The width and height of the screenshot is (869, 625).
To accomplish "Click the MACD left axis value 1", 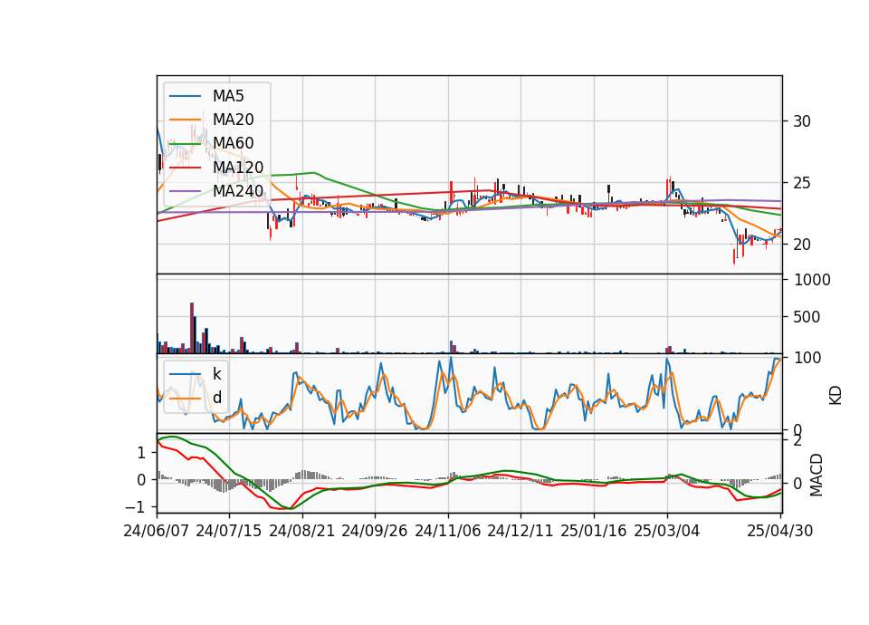I will tap(141, 453).
